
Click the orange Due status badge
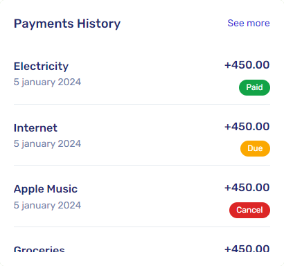pyautogui.click(x=255, y=148)
